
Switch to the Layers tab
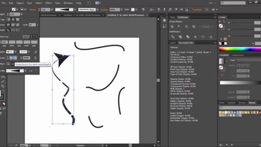[x=173, y=43]
